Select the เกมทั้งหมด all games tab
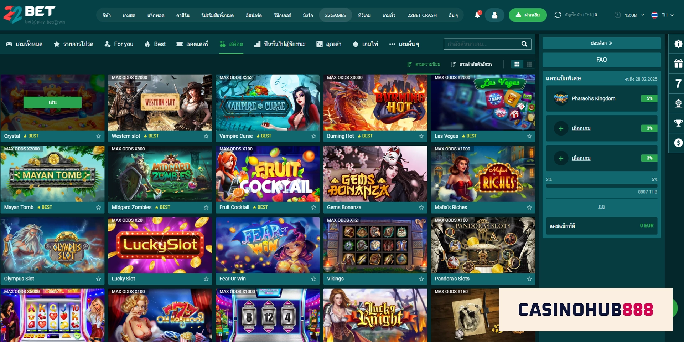This screenshot has width=684, height=342. pyautogui.click(x=24, y=44)
